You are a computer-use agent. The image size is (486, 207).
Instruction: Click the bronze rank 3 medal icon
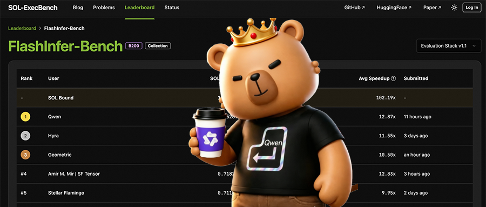pos(25,155)
